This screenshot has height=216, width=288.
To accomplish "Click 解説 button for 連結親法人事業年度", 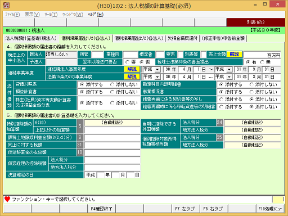I will pos(132,69).
